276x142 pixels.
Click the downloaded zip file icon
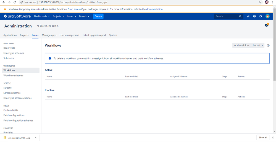click(5, 138)
